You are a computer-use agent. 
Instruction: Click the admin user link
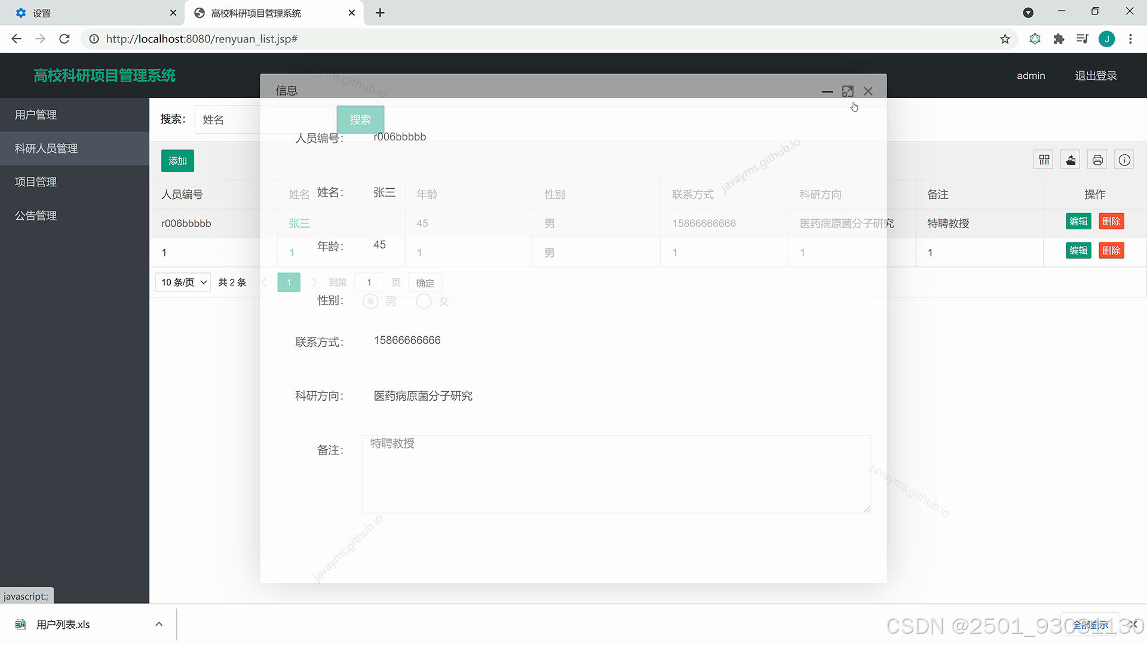[1031, 76]
